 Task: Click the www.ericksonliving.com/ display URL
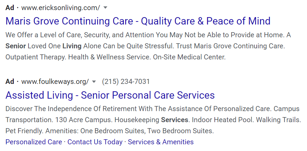(60, 8)
